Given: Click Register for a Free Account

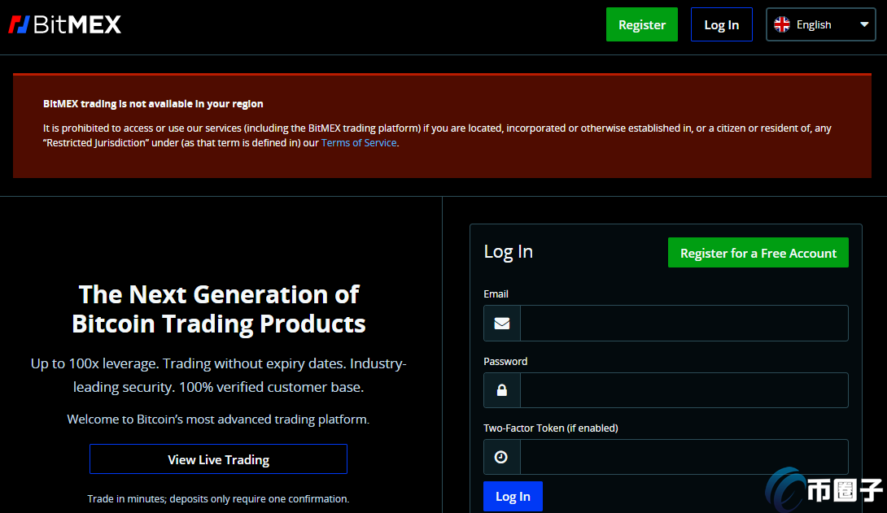Looking at the screenshot, I should click(758, 253).
